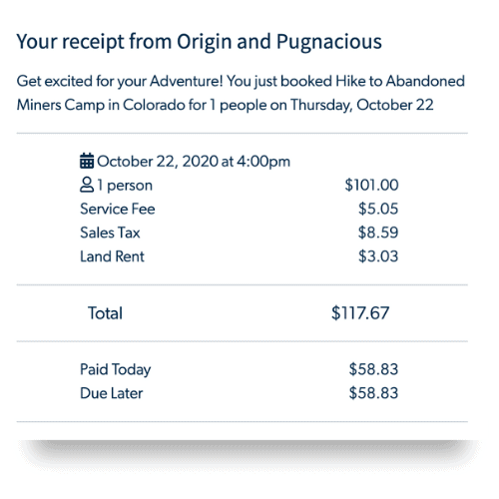Click the $101.00 price amount
Screen dimensions: 499x499
[371, 185]
